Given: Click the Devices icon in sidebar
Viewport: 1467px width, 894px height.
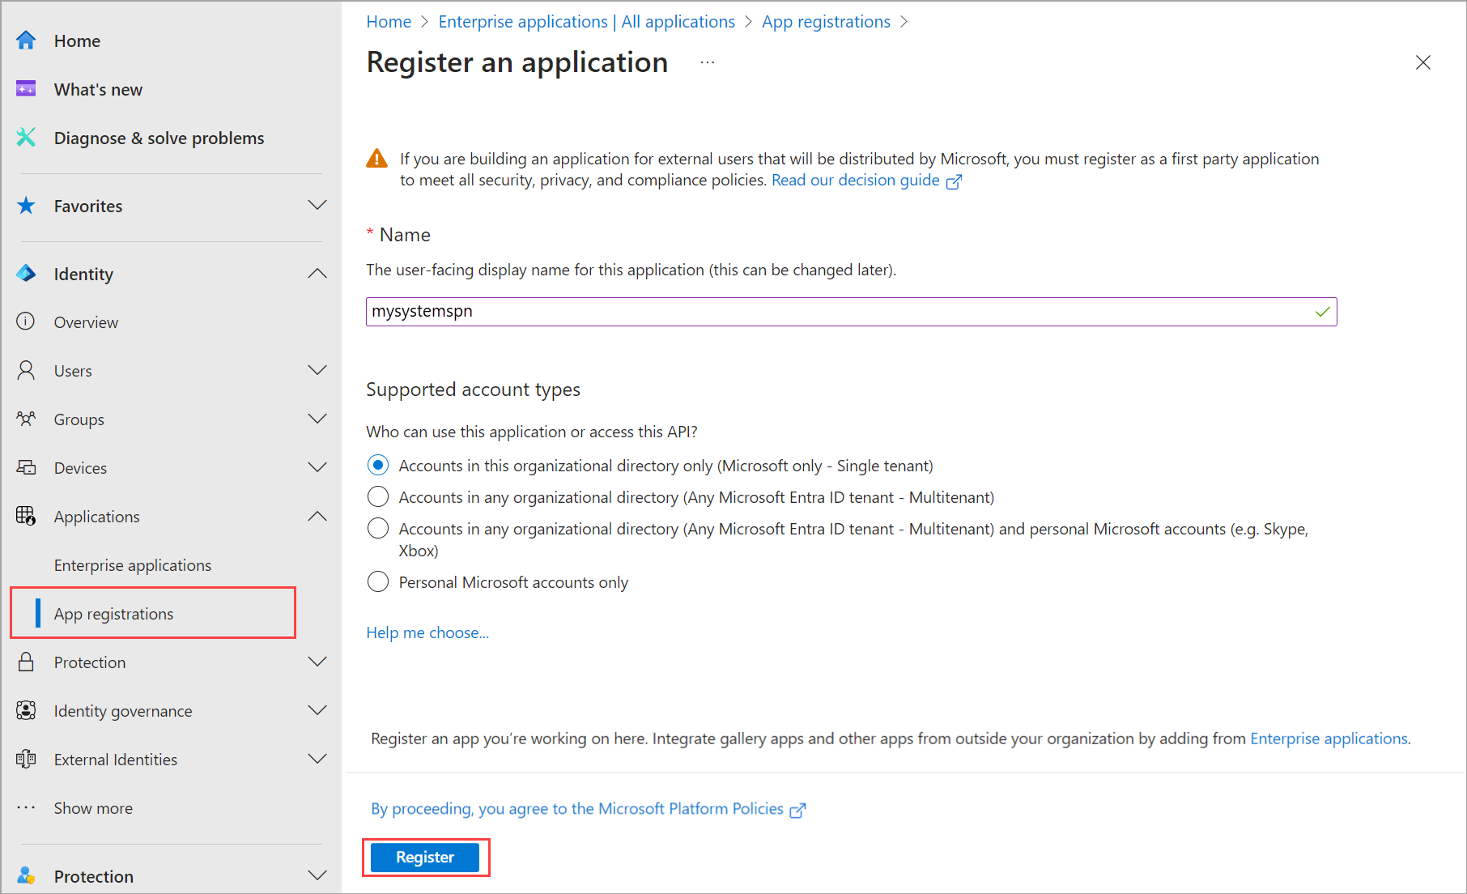Looking at the screenshot, I should (x=26, y=468).
